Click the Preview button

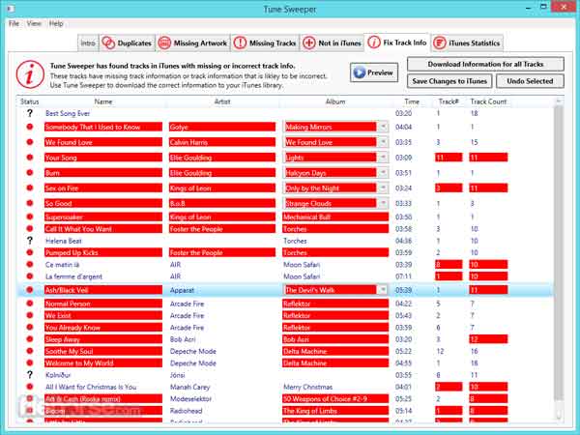pos(374,72)
